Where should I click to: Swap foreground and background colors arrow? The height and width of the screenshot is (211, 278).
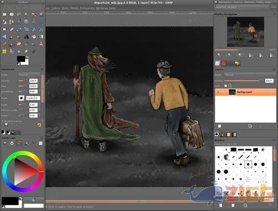27,57
